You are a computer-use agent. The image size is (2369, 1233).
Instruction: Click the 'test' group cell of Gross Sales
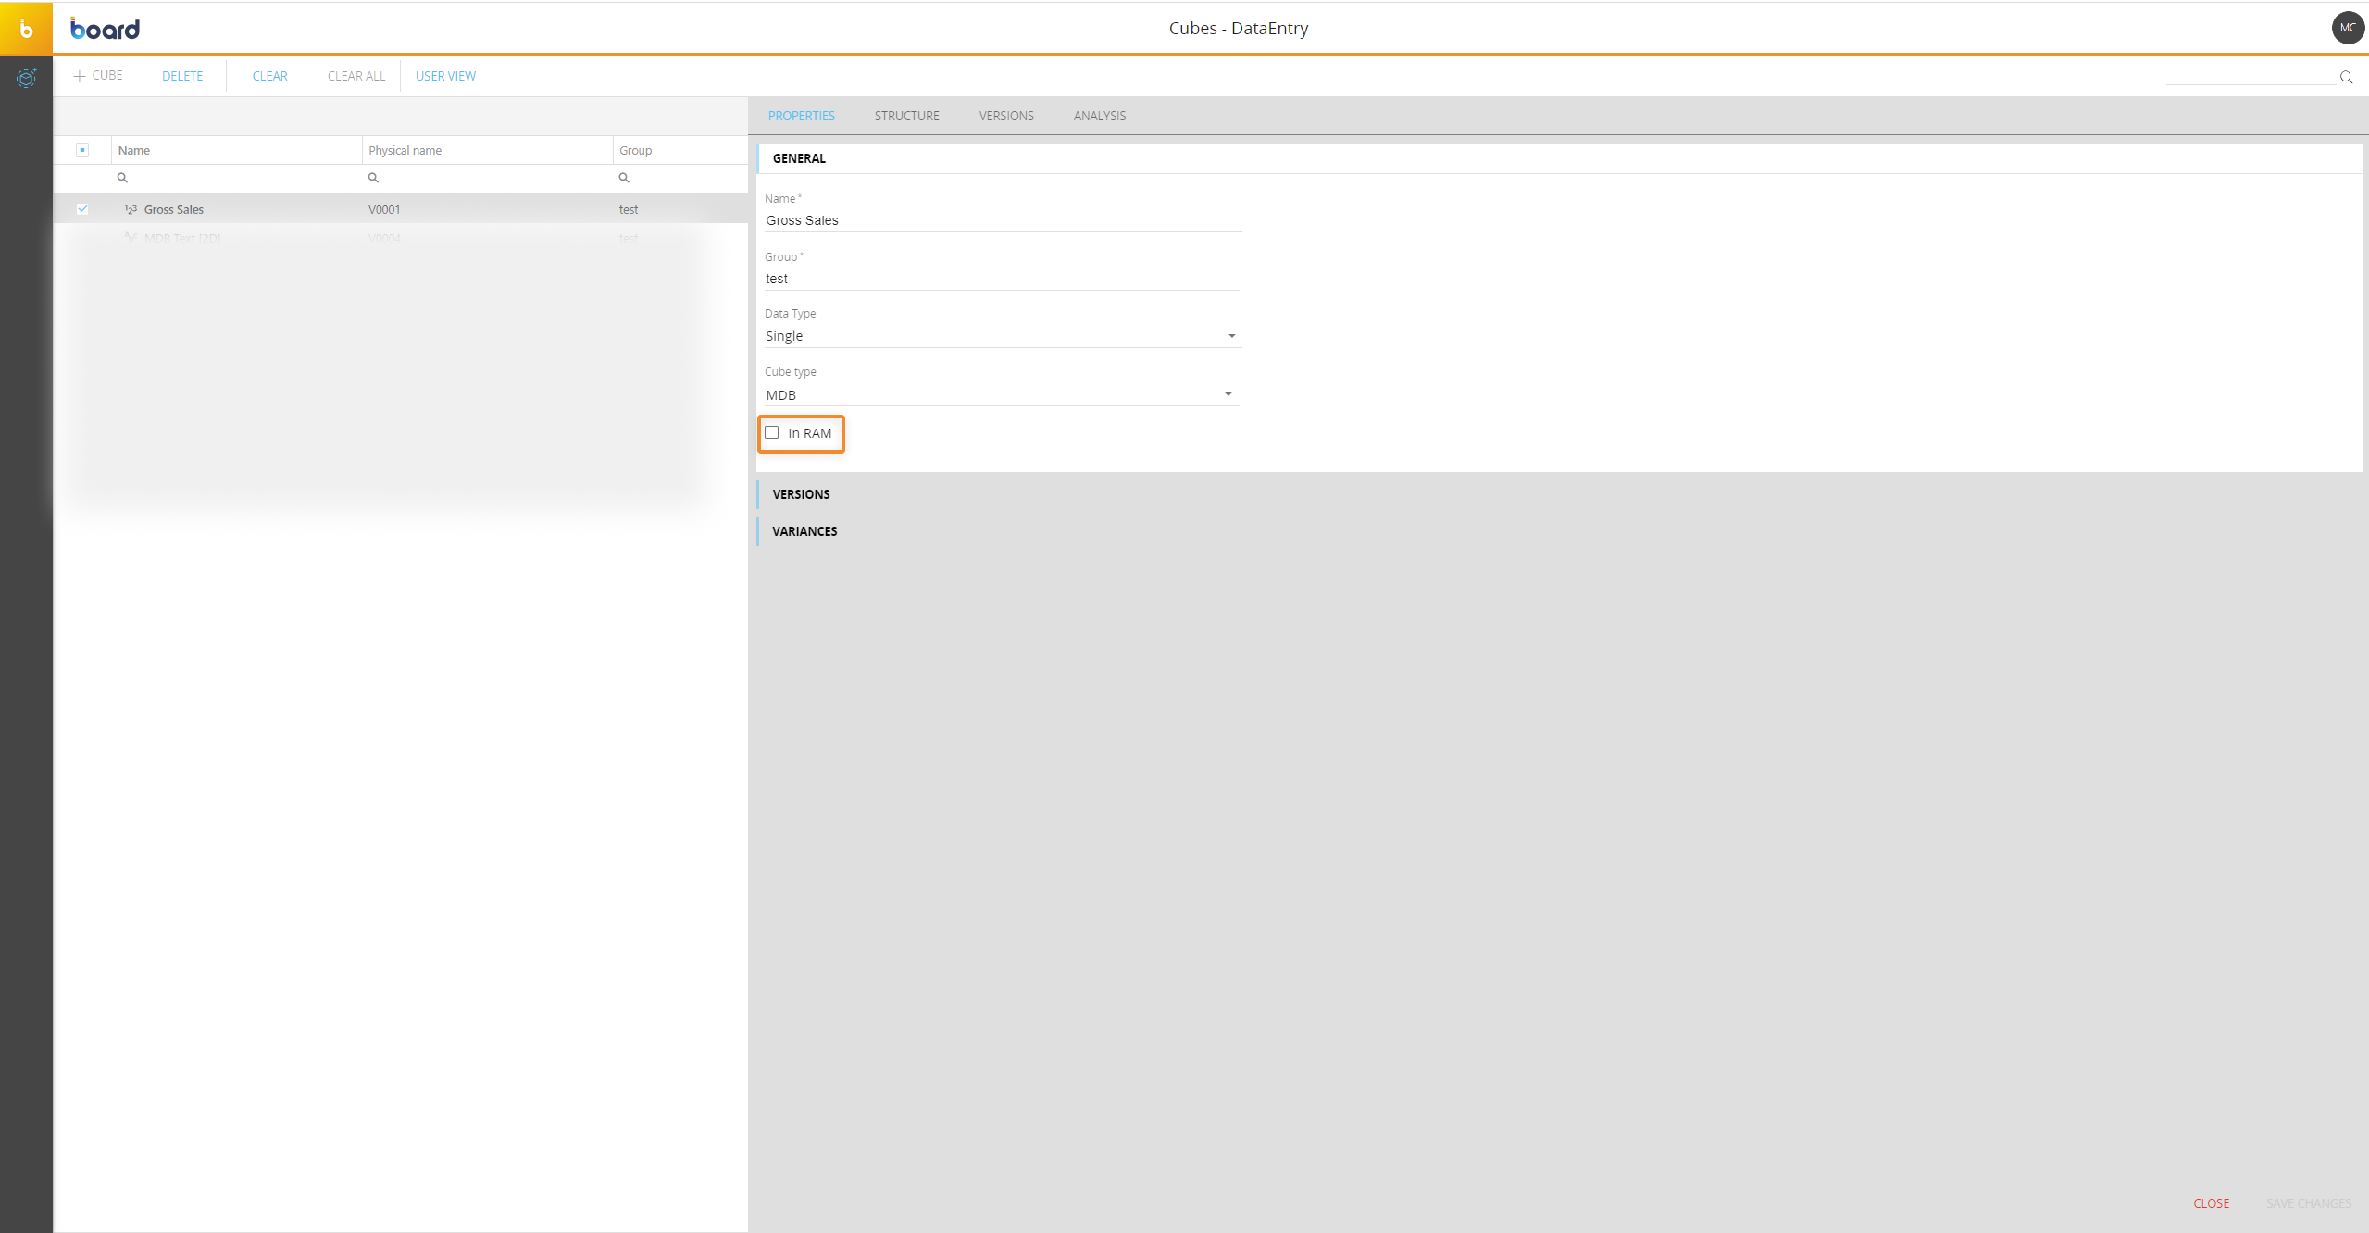629,209
